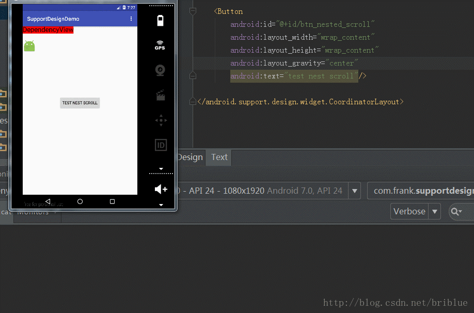Expand more emulator tools below ID icon
Viewport: 474px width, 313px height.
[161, 169]
